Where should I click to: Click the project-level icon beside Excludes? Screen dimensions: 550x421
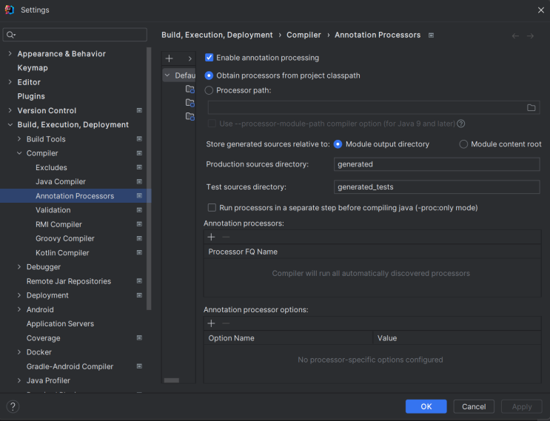pyautogui.click(x=139, y=167)
